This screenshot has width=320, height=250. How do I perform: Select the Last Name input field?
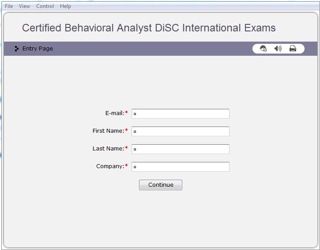(x=181, y=149)
